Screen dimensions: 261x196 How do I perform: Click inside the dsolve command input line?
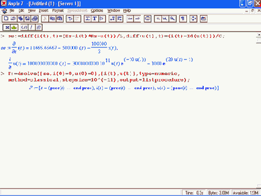tap(99, 77)
